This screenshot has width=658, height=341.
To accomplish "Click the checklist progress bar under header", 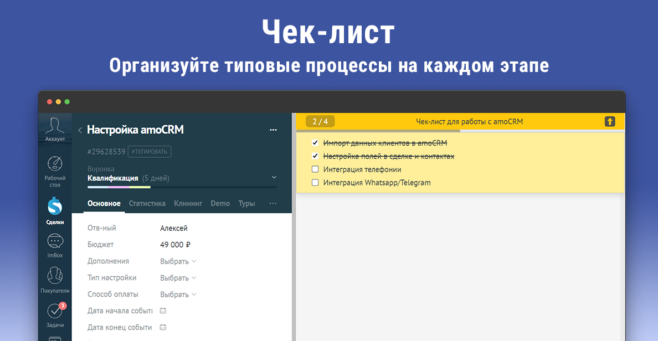I will tap(460, 131).
